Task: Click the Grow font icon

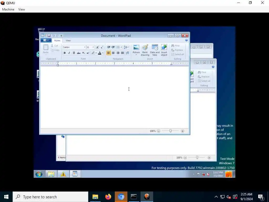Action: click(97, 47)
